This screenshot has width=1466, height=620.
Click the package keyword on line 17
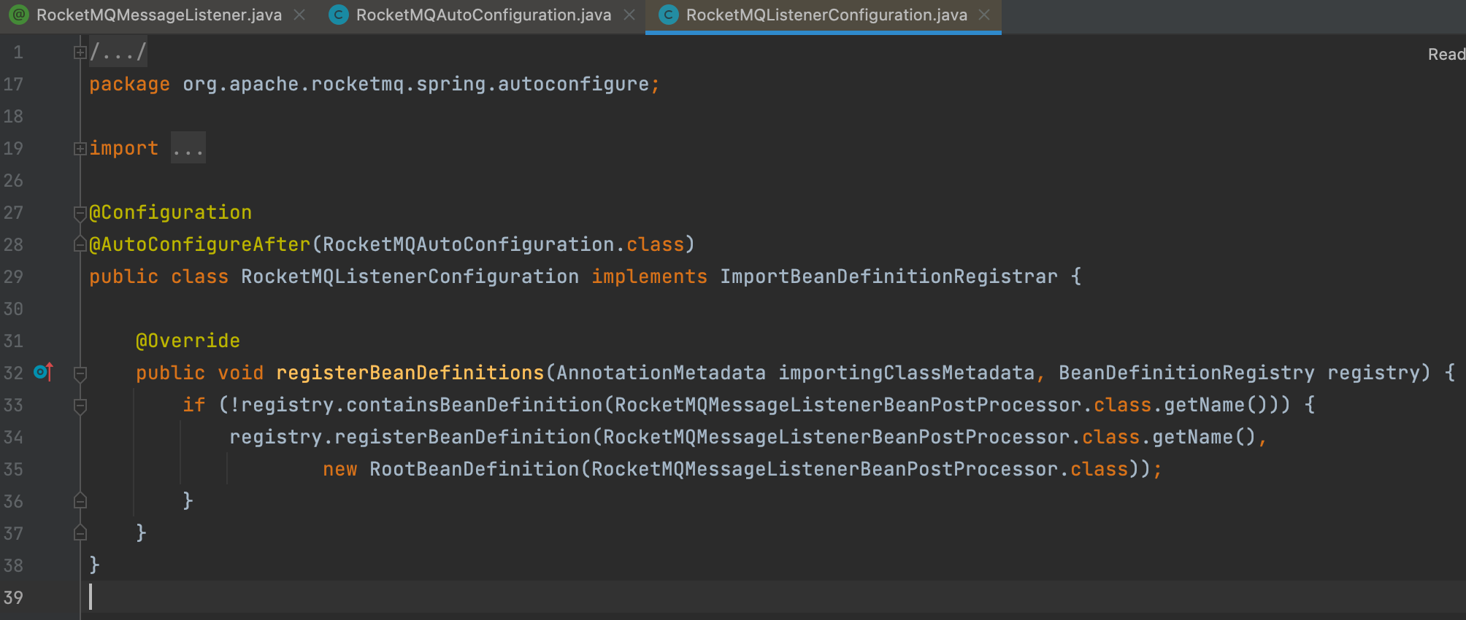pyautogui.click(x=129, y=85)
